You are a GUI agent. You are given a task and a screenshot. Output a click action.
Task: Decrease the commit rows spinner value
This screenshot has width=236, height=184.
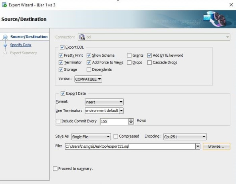pyautogui.click(x=131, y=123)
